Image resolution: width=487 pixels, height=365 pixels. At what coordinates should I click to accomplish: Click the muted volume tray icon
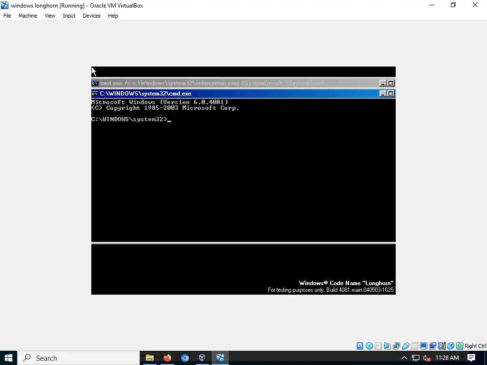click(427, 358)
